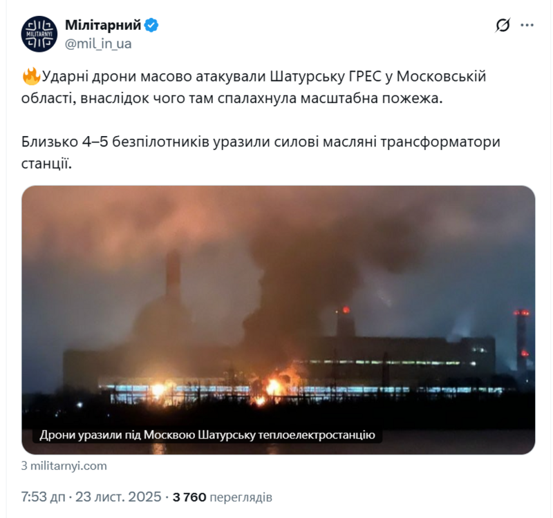Open the 7:53 дп timestamp
The width and height of the screenshot is (553, 518).
pos(43,497)
